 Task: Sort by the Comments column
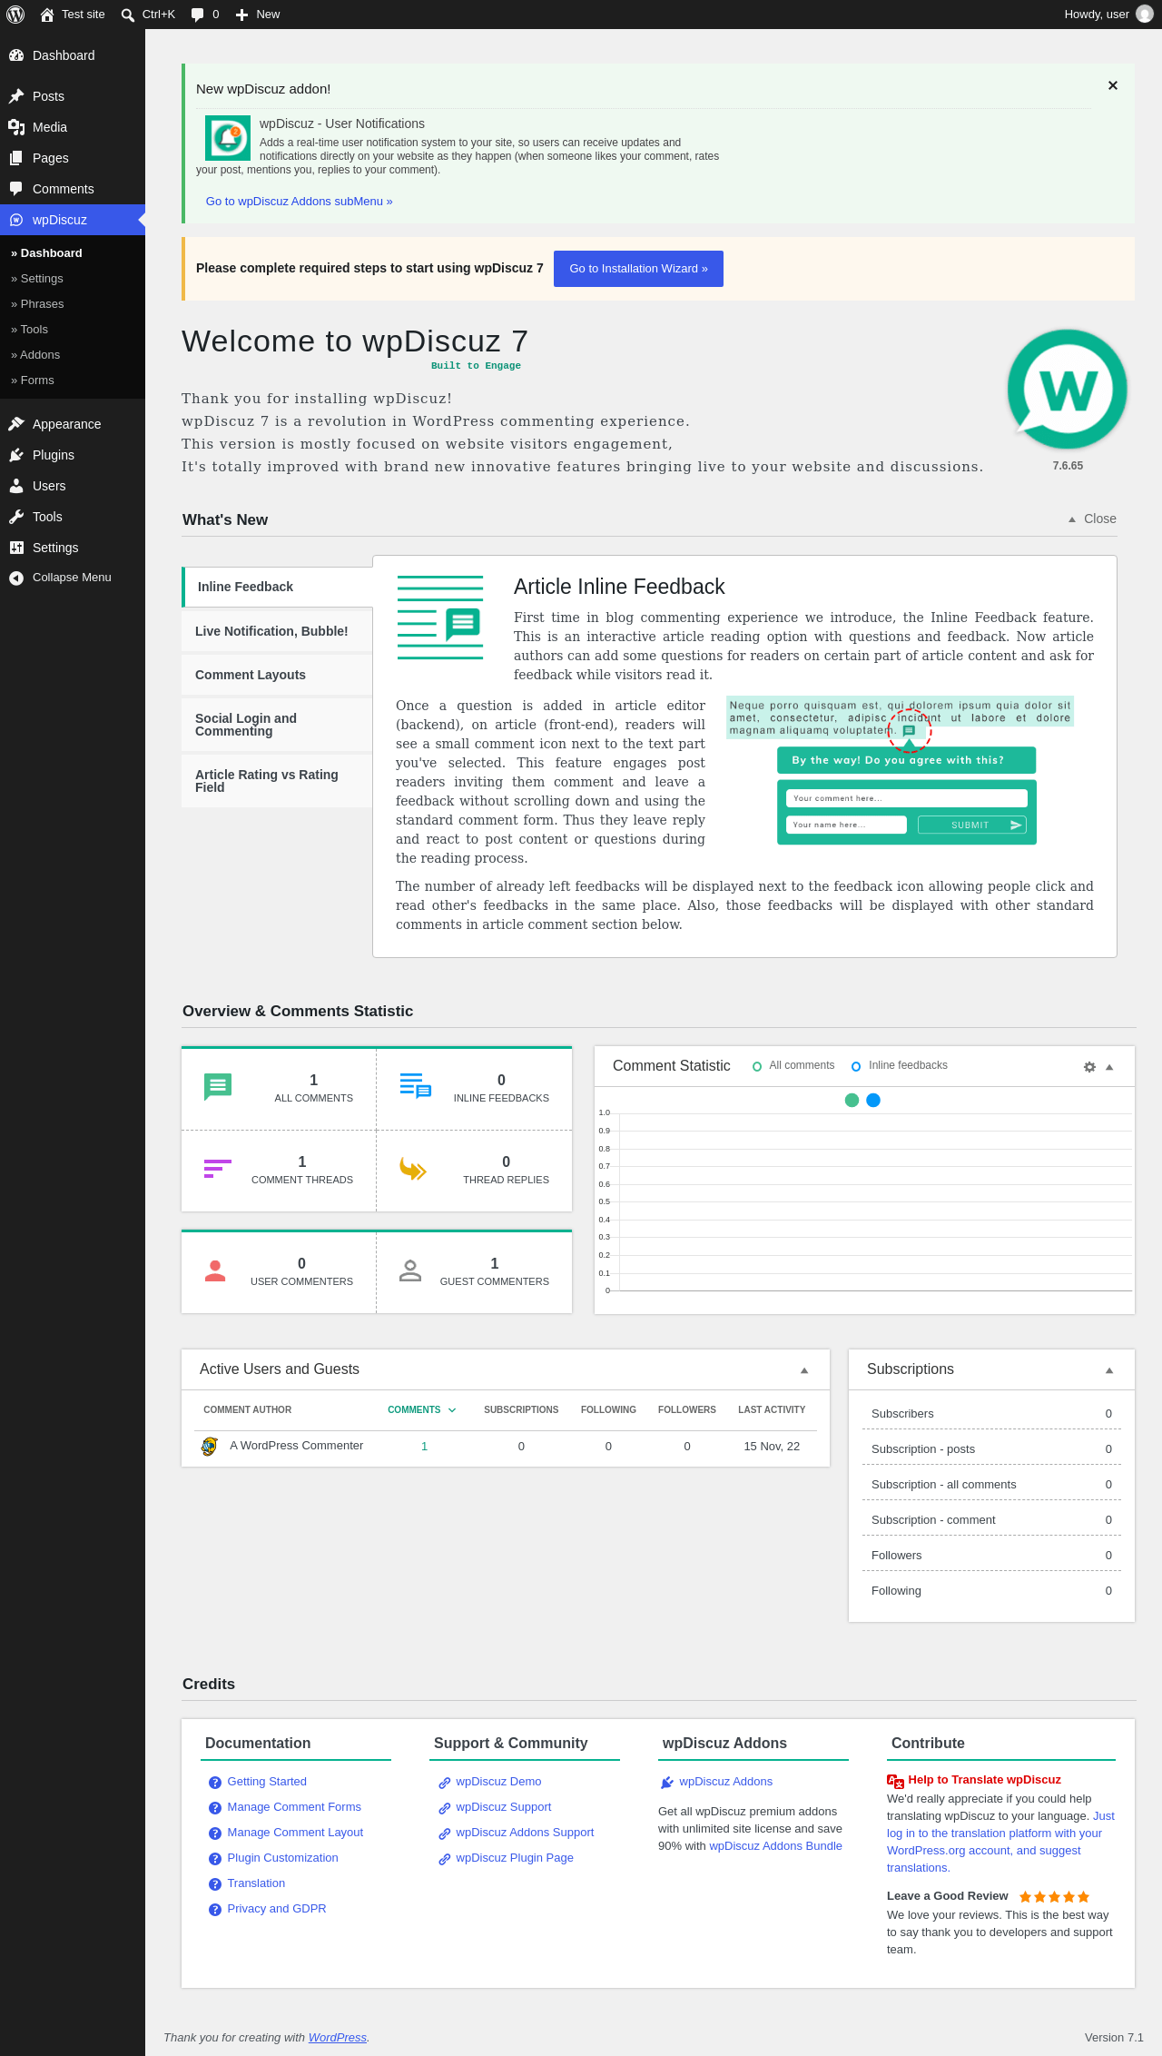pos(422,1410)
